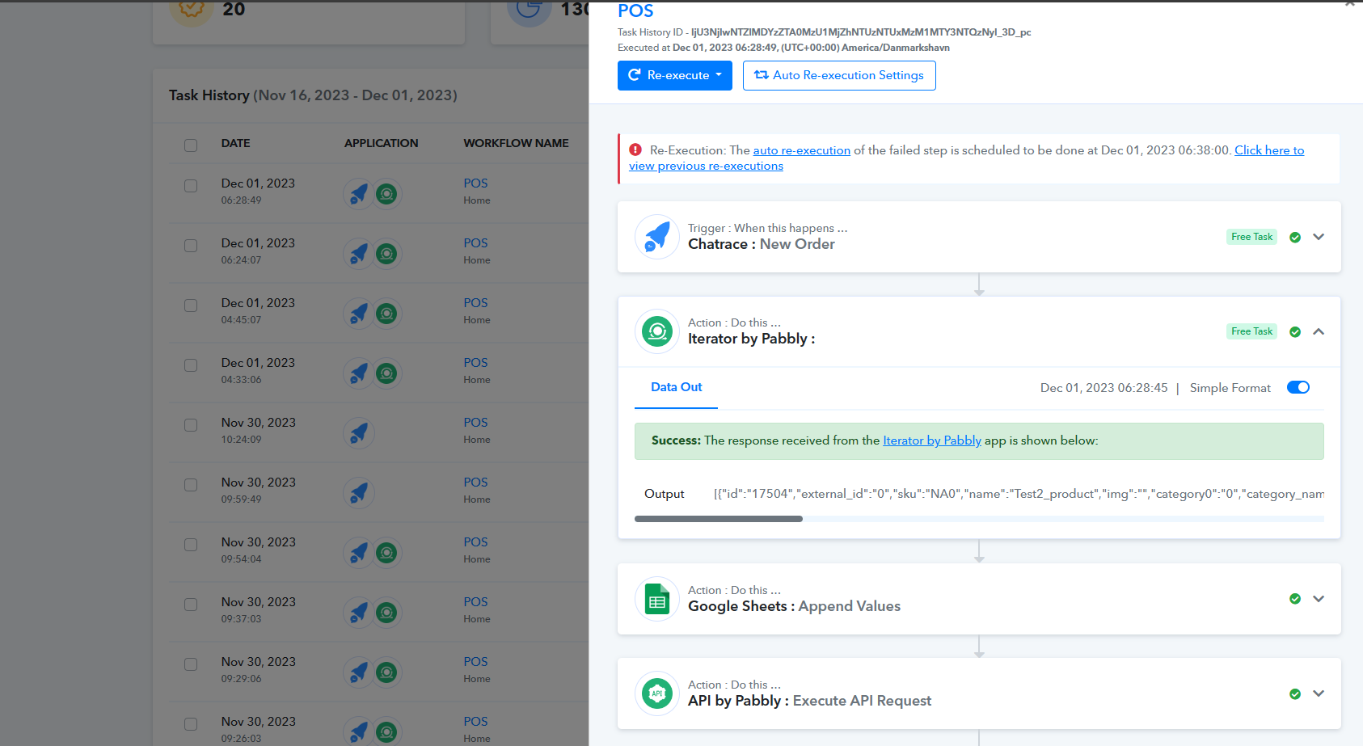The height and width of the screenshot is (746, 1363).
Task: Click Iterator app icon in 04:45:07 row
Action: [x=387, y=314]
